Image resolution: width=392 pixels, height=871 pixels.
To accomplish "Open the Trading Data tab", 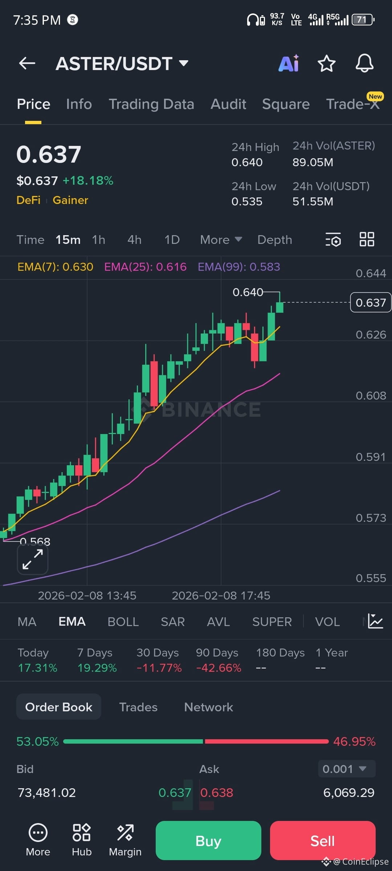I will [x=151, y=104].
